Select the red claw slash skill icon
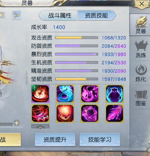 point(40,113)
